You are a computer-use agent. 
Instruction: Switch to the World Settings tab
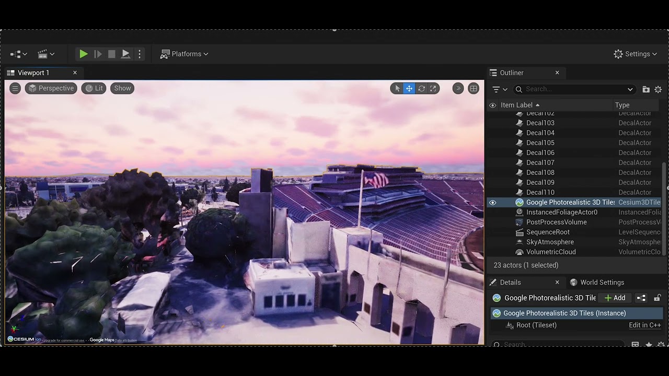pyautogui.click(x=597, y=282)
